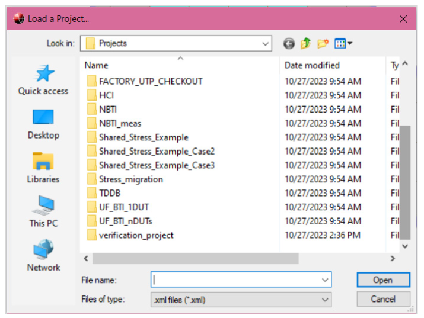424x318 pixels.
Task: Click the Back navigation arrow icon
Action: click(x=289, y=43)
